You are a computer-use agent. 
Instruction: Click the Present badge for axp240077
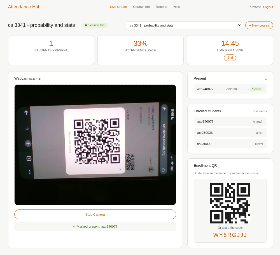(x=256, y=89)
